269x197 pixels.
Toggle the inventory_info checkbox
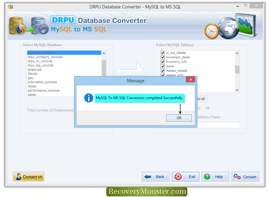pos(163,62)
